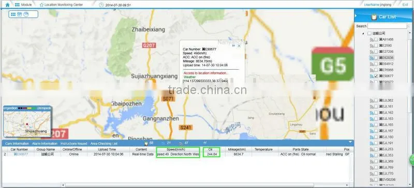Click the clock icon beside the date
The width and height of the screenshot is (414, 188).
point(101,5)
